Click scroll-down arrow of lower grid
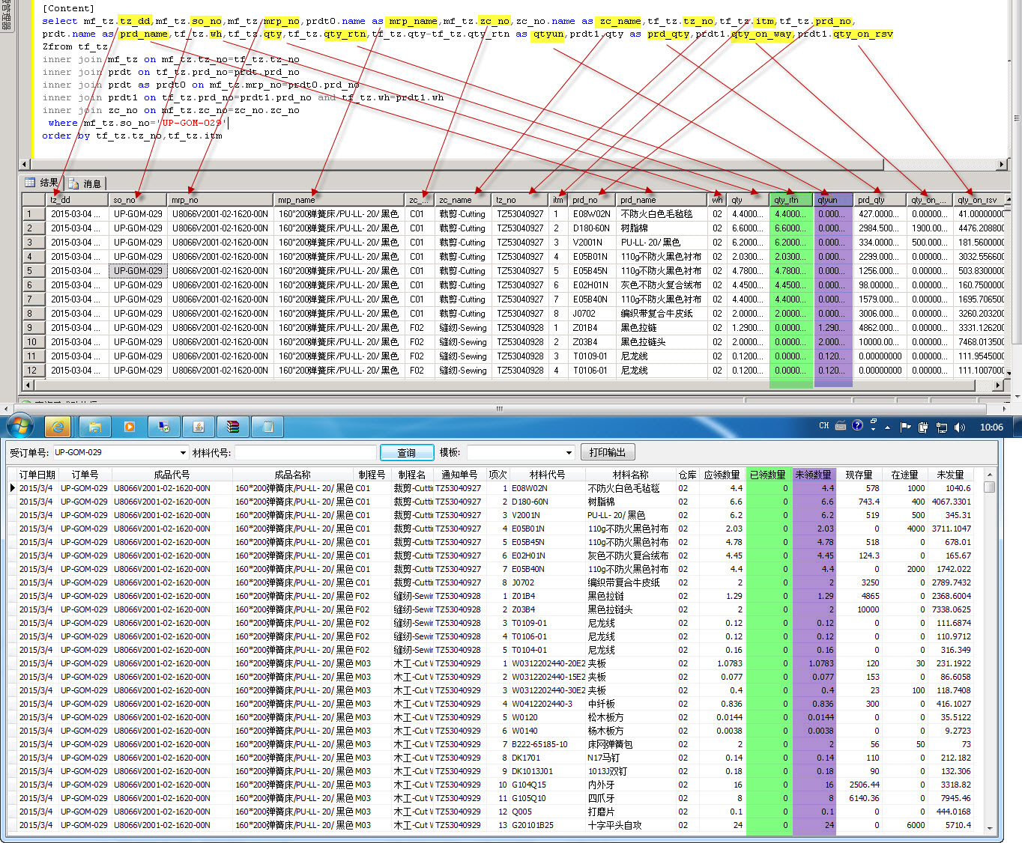Viewport: 1022px width, 843px height. point(990,827)
